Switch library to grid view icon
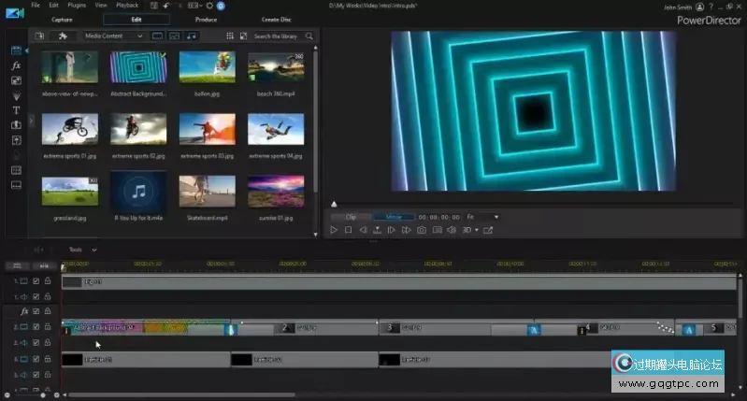The height and width of the screenshot is (401, 747). coord(230,36)
